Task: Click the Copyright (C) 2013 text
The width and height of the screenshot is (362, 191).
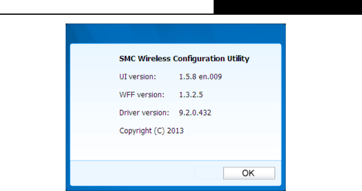Action: click(152, 130)
